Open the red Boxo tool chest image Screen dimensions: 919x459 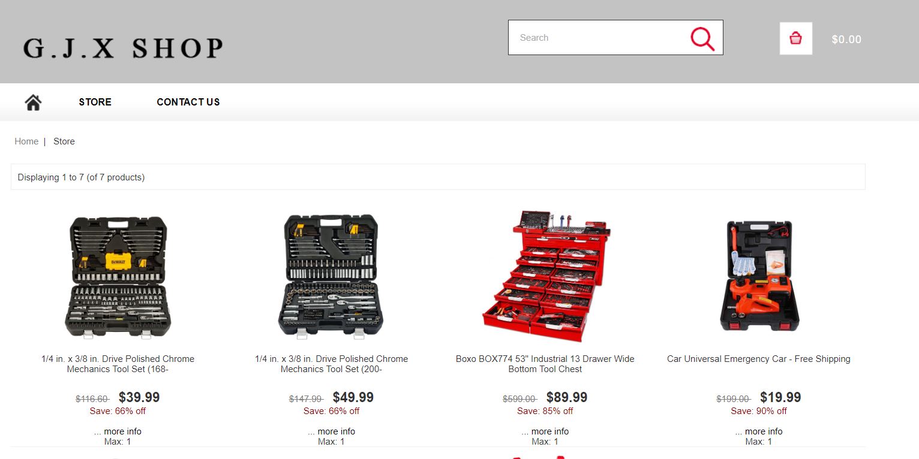[x=545, y=276]
